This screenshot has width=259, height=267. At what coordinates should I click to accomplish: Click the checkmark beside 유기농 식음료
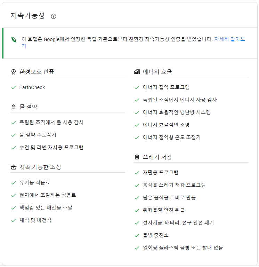point(14,183)
